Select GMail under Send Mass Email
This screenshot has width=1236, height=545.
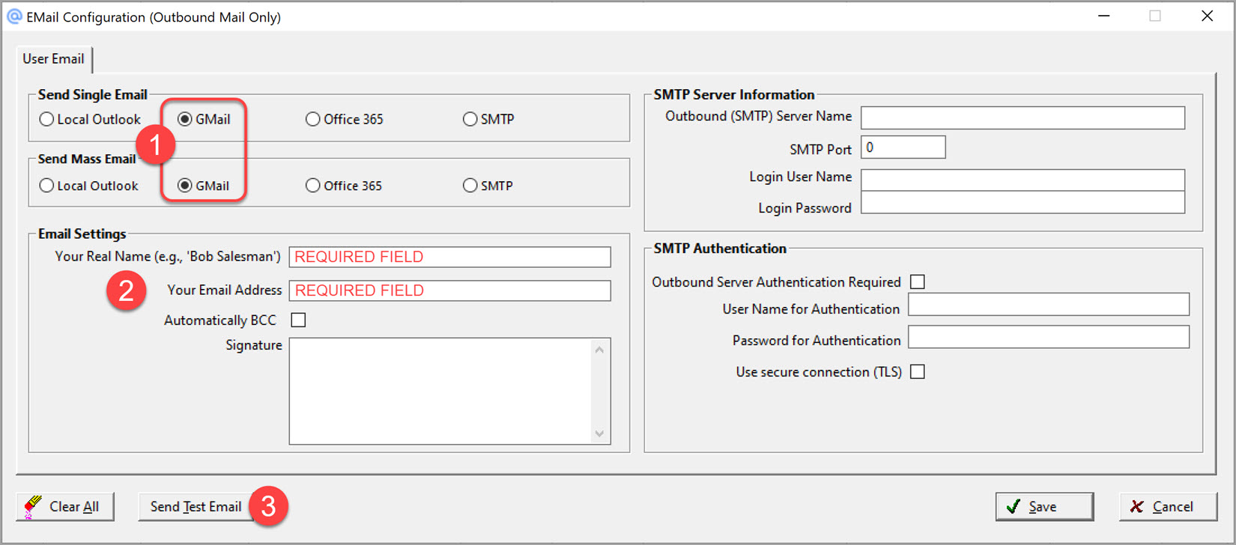(x=185, y=186)
